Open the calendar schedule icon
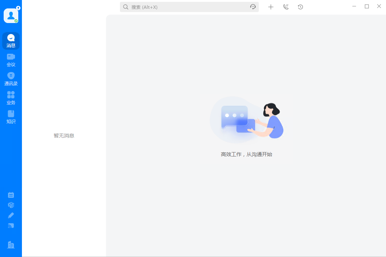The width and height of the screenshot is (386, 257). [x=11, y=195]
